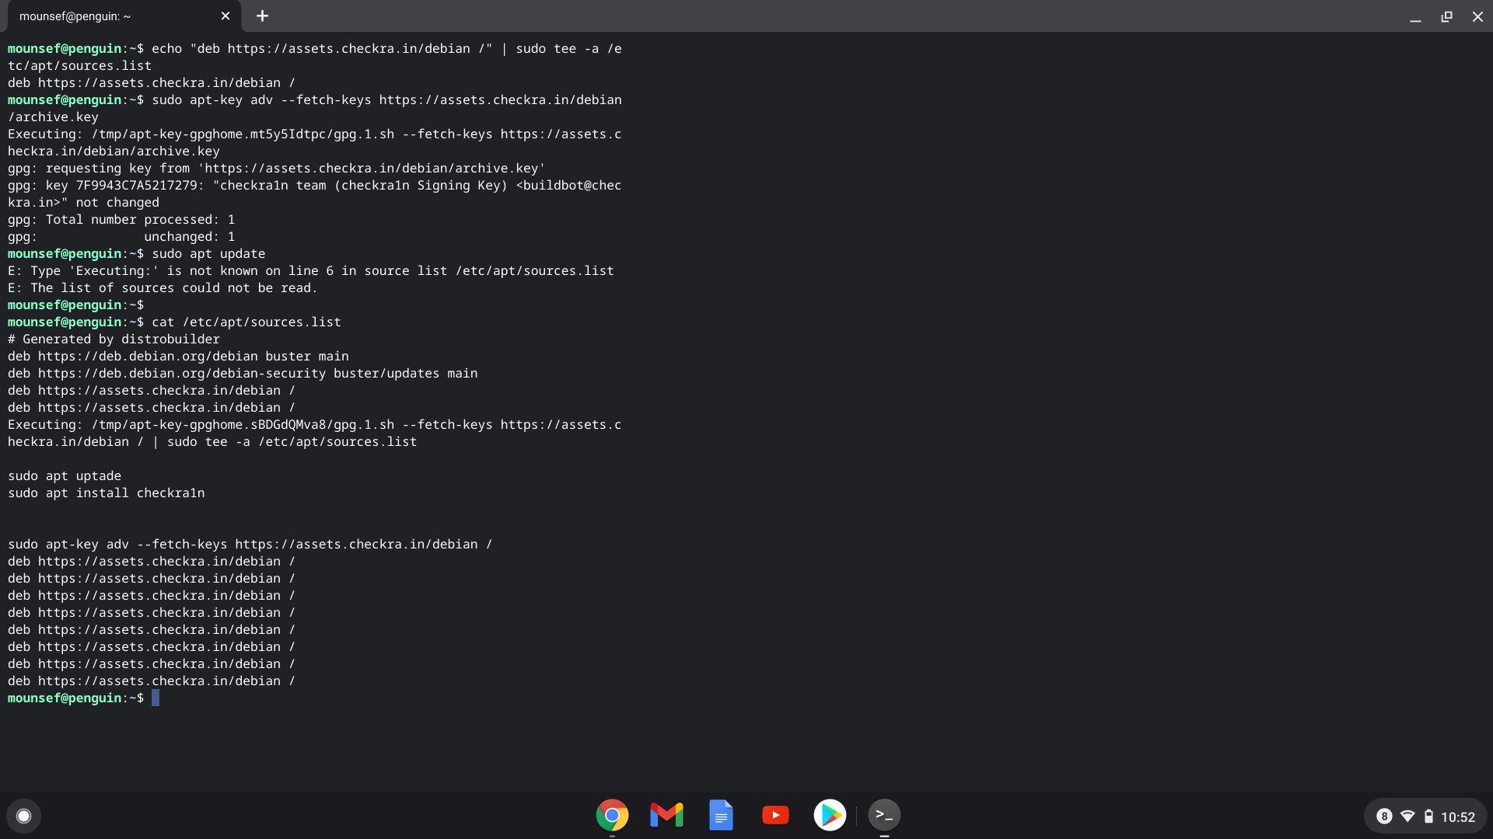Click "Type 'Executing:' is not known" error line
The width and height of the screenshot is (1493, 839).
click(311, 271)
